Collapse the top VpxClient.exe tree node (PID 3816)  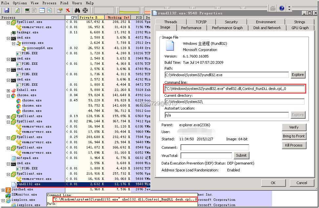pyautogui.click(x=8, y=23)
